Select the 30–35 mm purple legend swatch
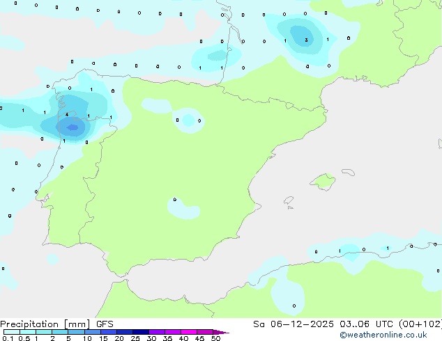442x341 pixels. point(156,332)
